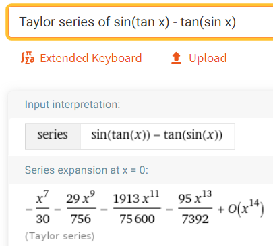
Task: Click the 'series' cell in interpretation table
Action: pos(53,136)
